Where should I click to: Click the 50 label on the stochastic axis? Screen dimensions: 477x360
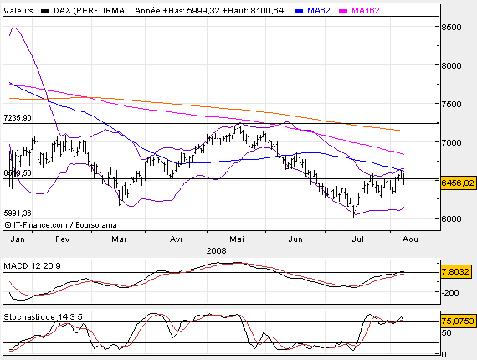pyautogui.click(x=446, y=332)
